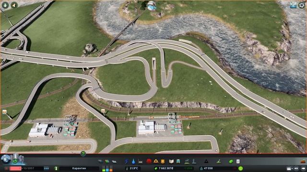Select the Bulldozer tool

[303, 161]
